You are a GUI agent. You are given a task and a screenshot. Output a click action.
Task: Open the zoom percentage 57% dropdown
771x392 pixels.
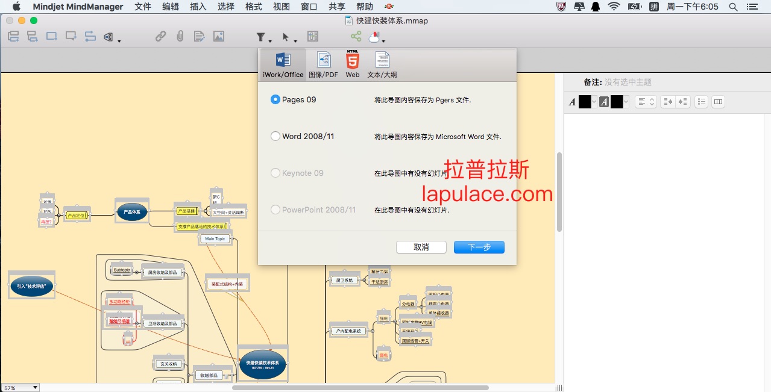point(20,388)
